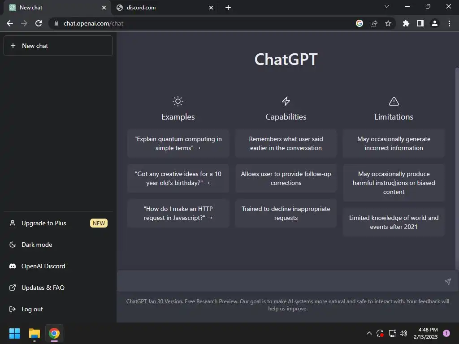Close the discord.com browser tab
Viewport: 459px width, 344px height.
211,8
